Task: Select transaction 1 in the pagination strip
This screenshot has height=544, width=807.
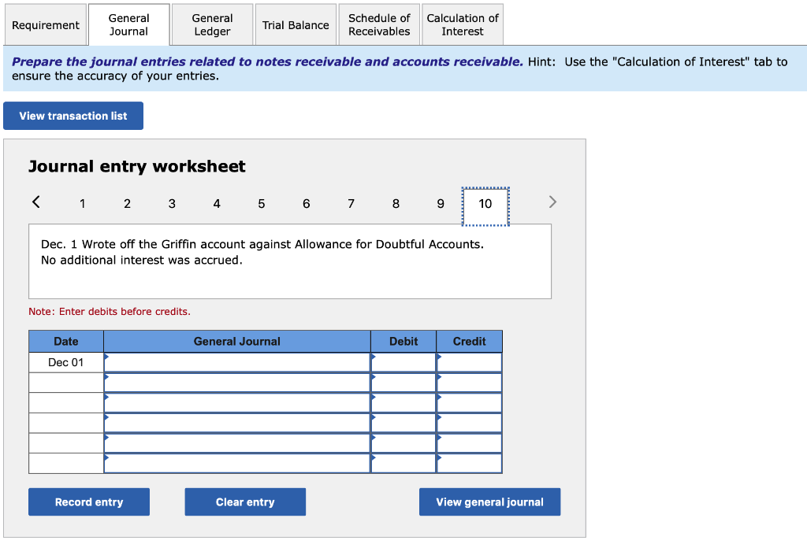Action: (x=82, y=203)
